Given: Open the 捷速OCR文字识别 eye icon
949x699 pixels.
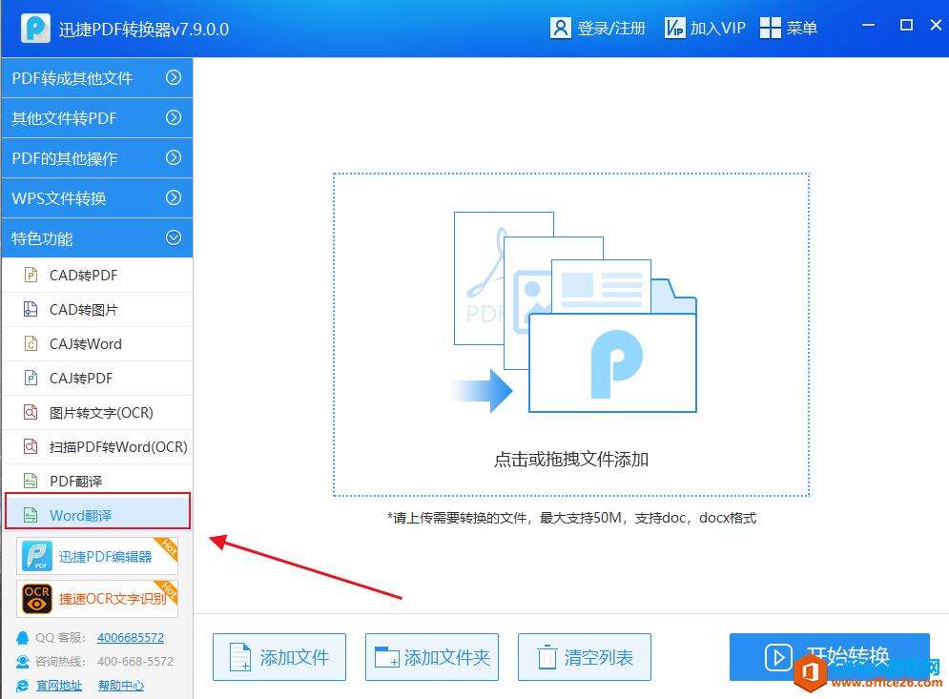Looking at the screenshot, I should (36, 599).
